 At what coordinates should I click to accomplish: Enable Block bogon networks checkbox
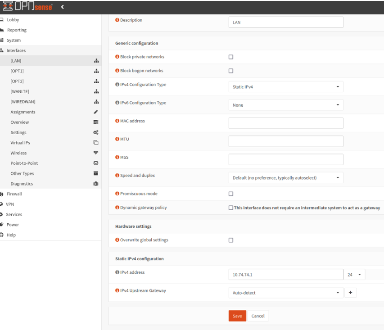click(231, 71)
